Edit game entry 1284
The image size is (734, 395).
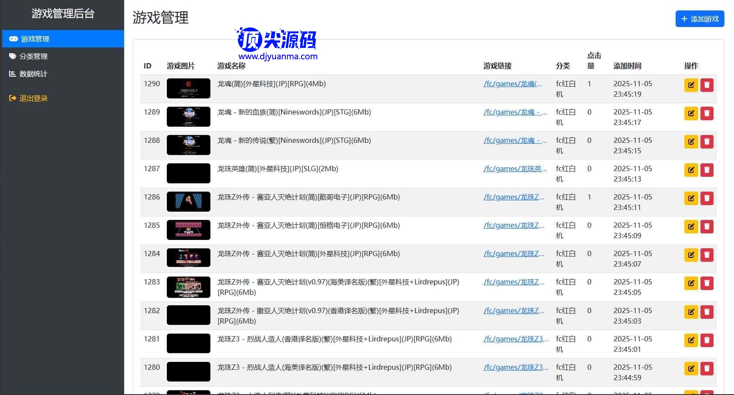coord(691,255)
